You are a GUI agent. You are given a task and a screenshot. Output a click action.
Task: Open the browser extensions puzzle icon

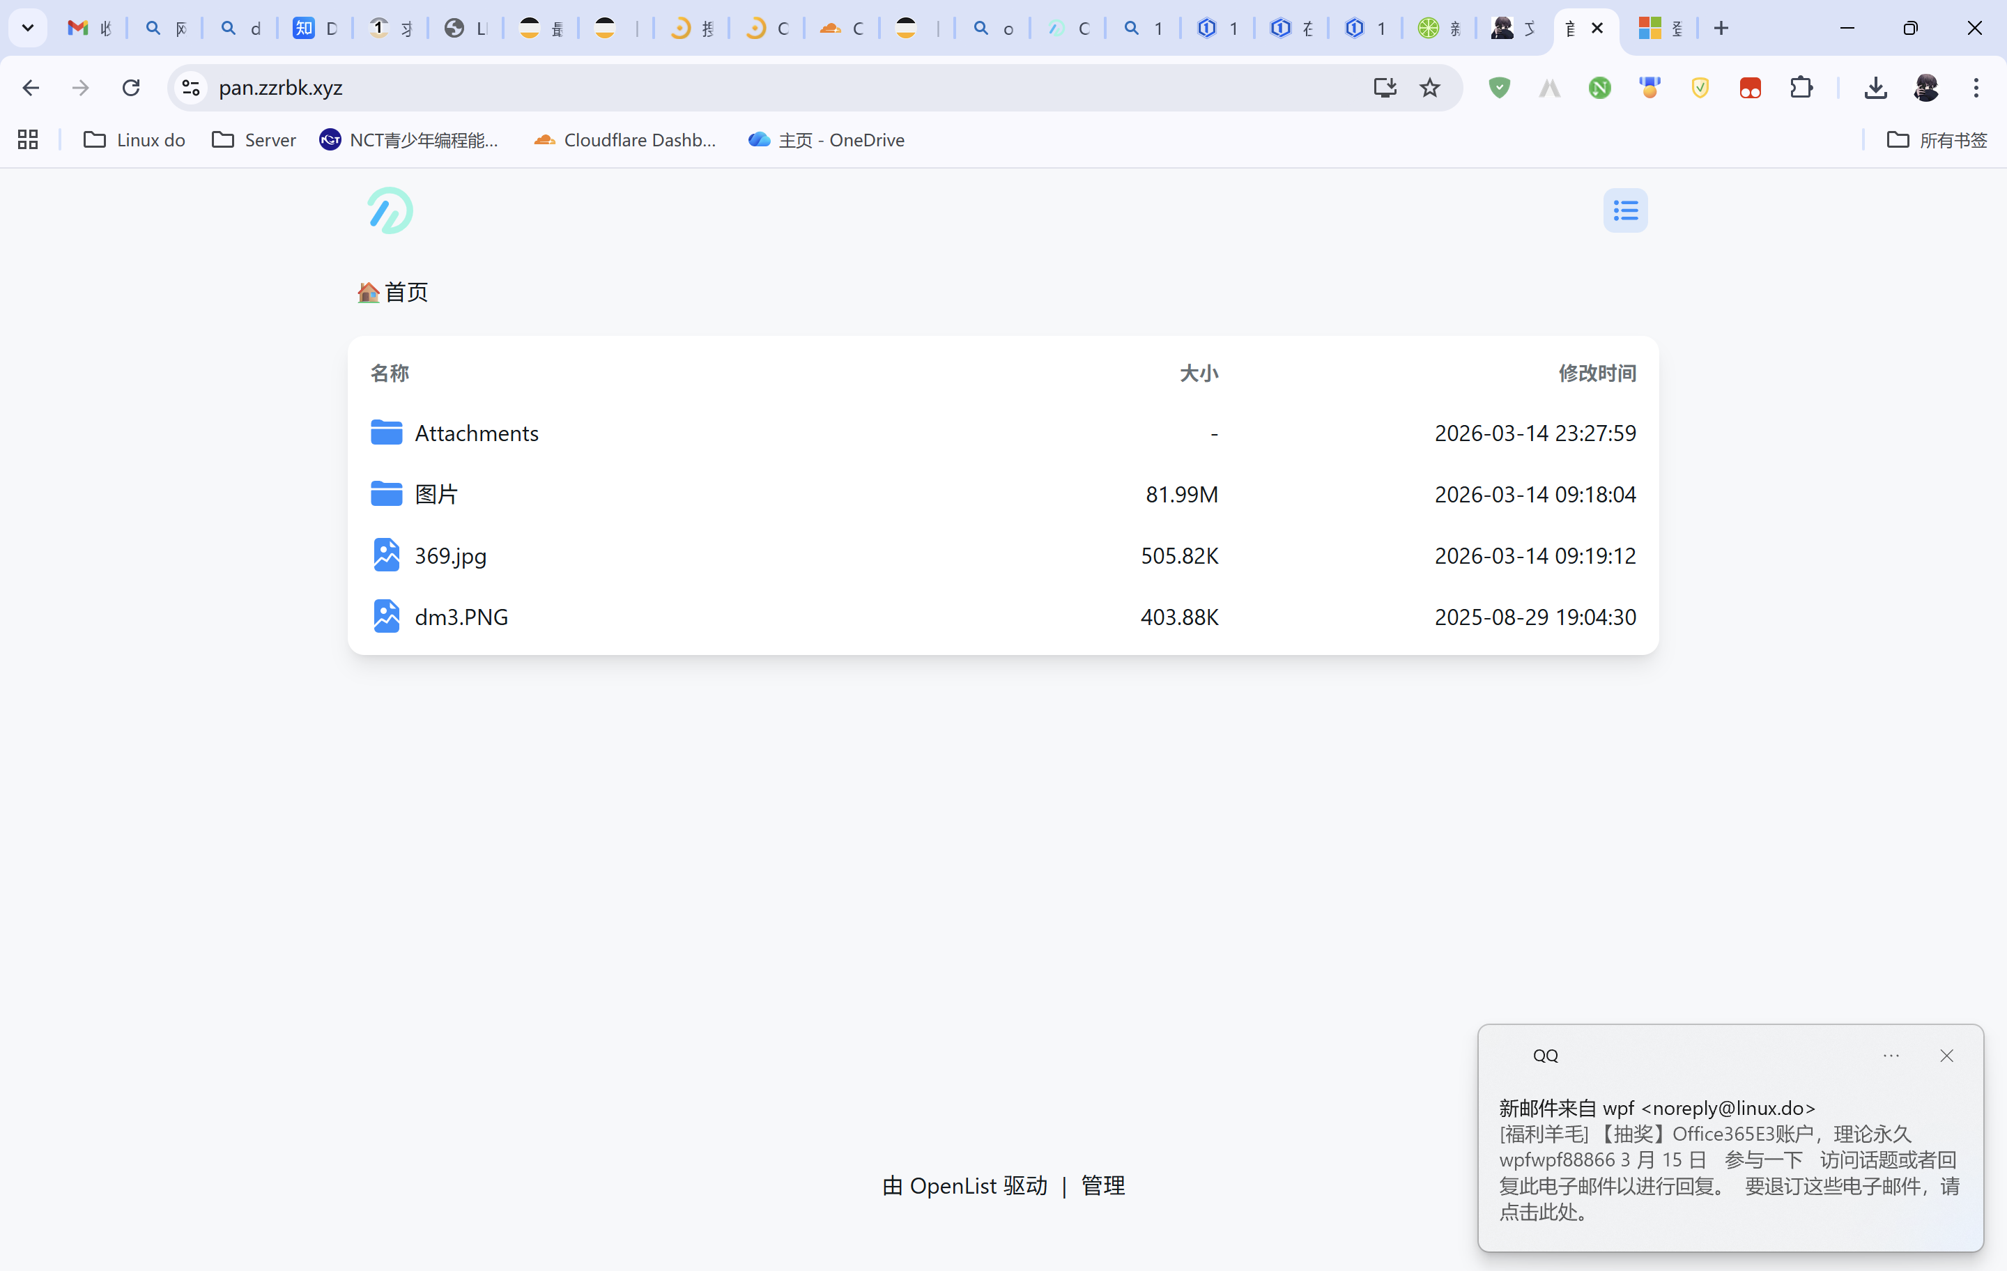tap(1800, 88)
